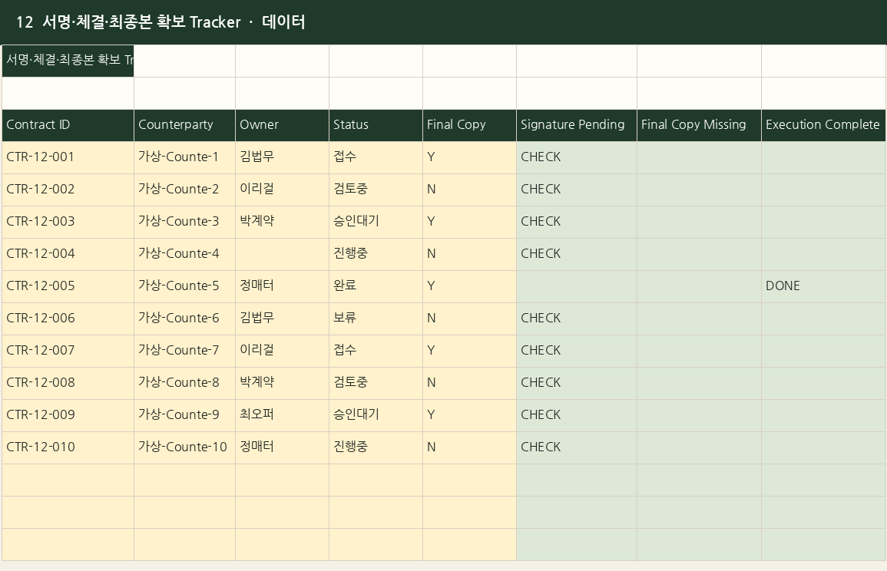The image size is (887, 571).
Task: Select the 보류 status cell
Action: click(376, 319)
